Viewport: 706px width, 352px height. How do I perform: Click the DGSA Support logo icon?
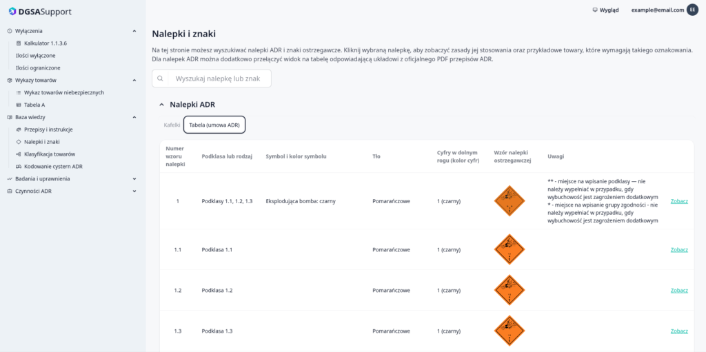[x=11, y=12]
